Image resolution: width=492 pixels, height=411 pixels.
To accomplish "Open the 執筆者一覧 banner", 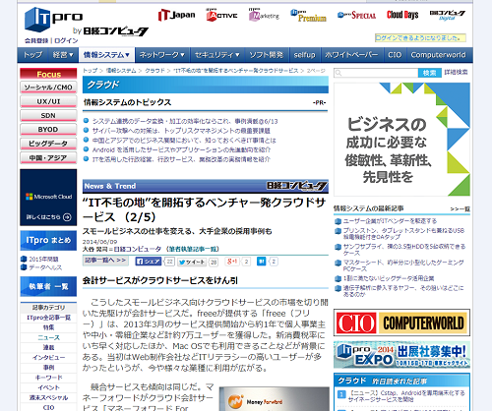I will point(48,286).
